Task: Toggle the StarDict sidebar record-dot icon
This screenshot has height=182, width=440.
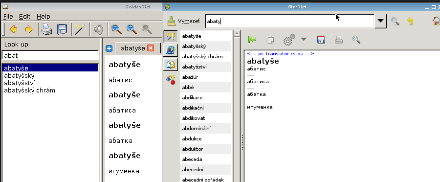Action: (171, 79)
